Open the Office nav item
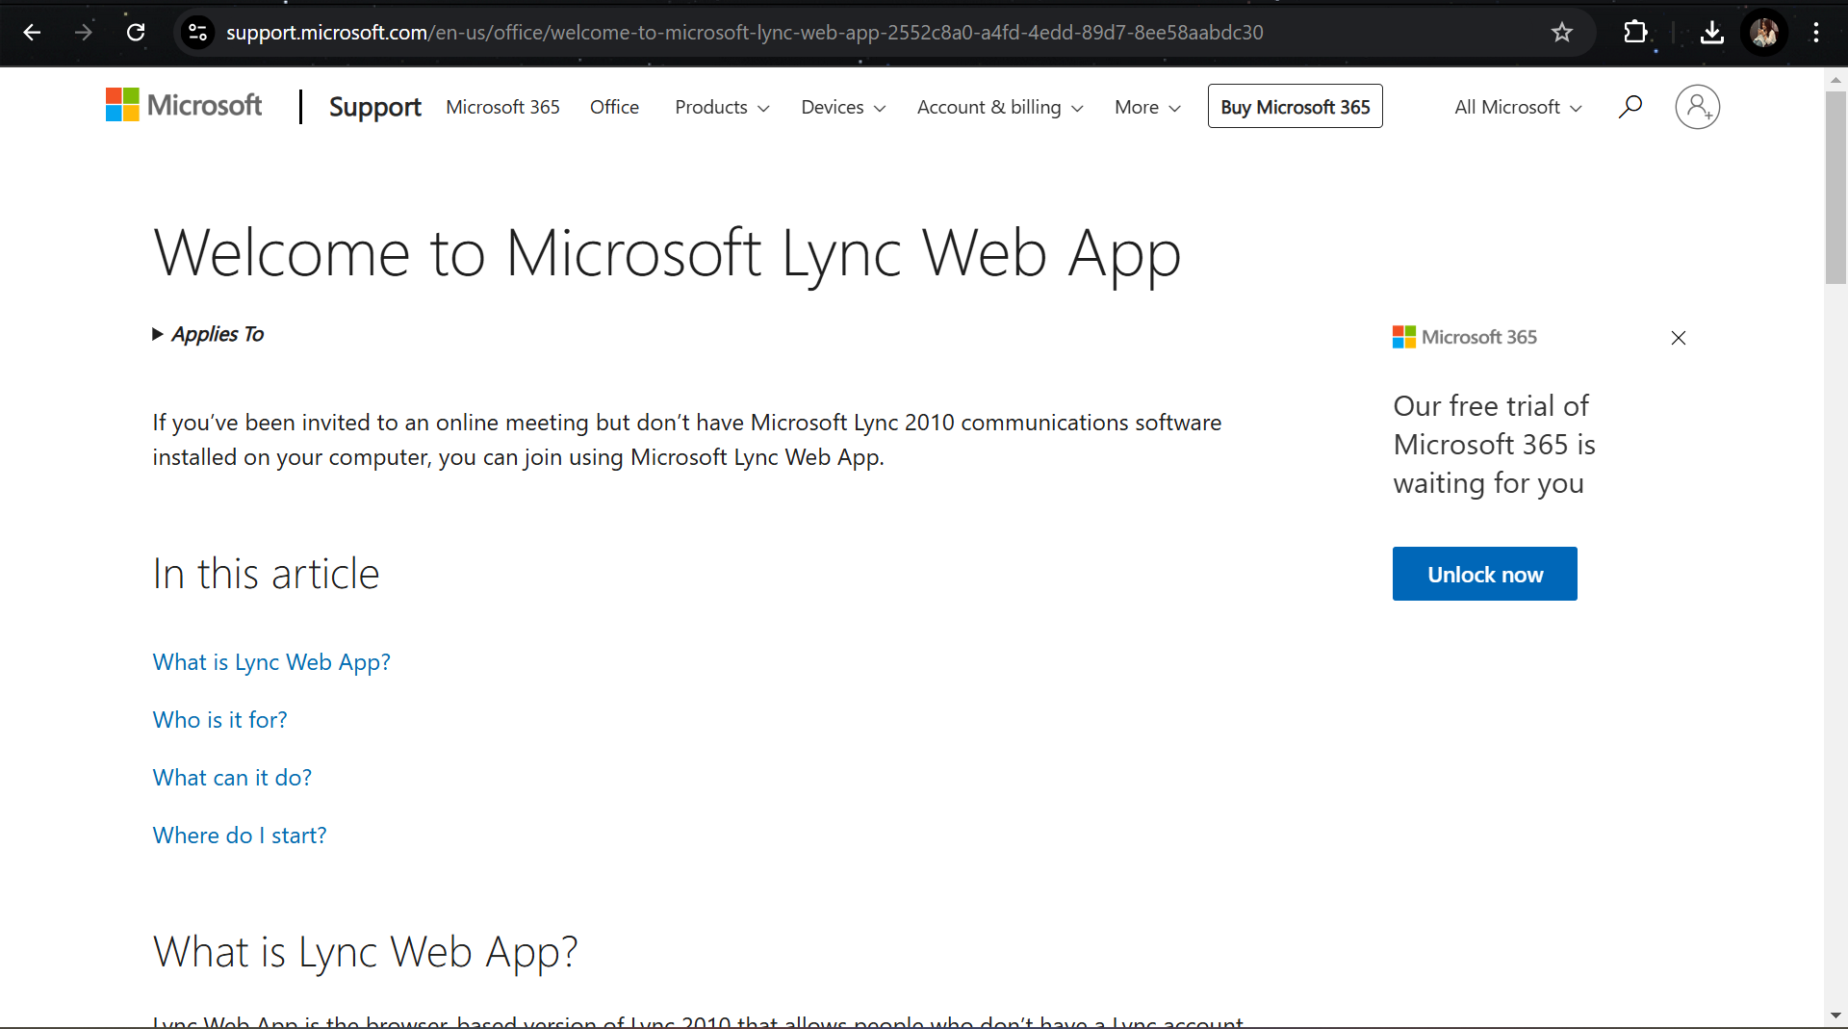The image size is (1848, 1029). tap(614, 107)
